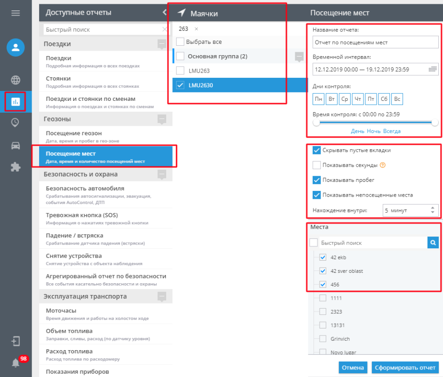Viewport: 443px width, 377px height.
Task: Click the Сформировать отчет button
Action: point(405,368)
